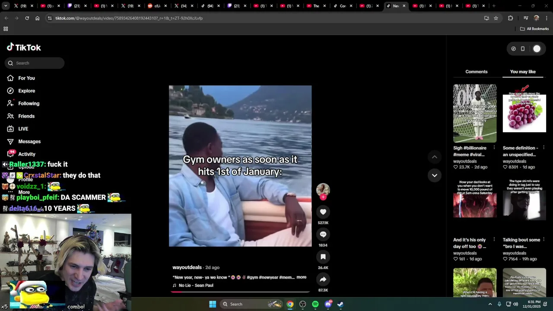
Task: Open Discord from the taskbar
Action: click(328, 304)
